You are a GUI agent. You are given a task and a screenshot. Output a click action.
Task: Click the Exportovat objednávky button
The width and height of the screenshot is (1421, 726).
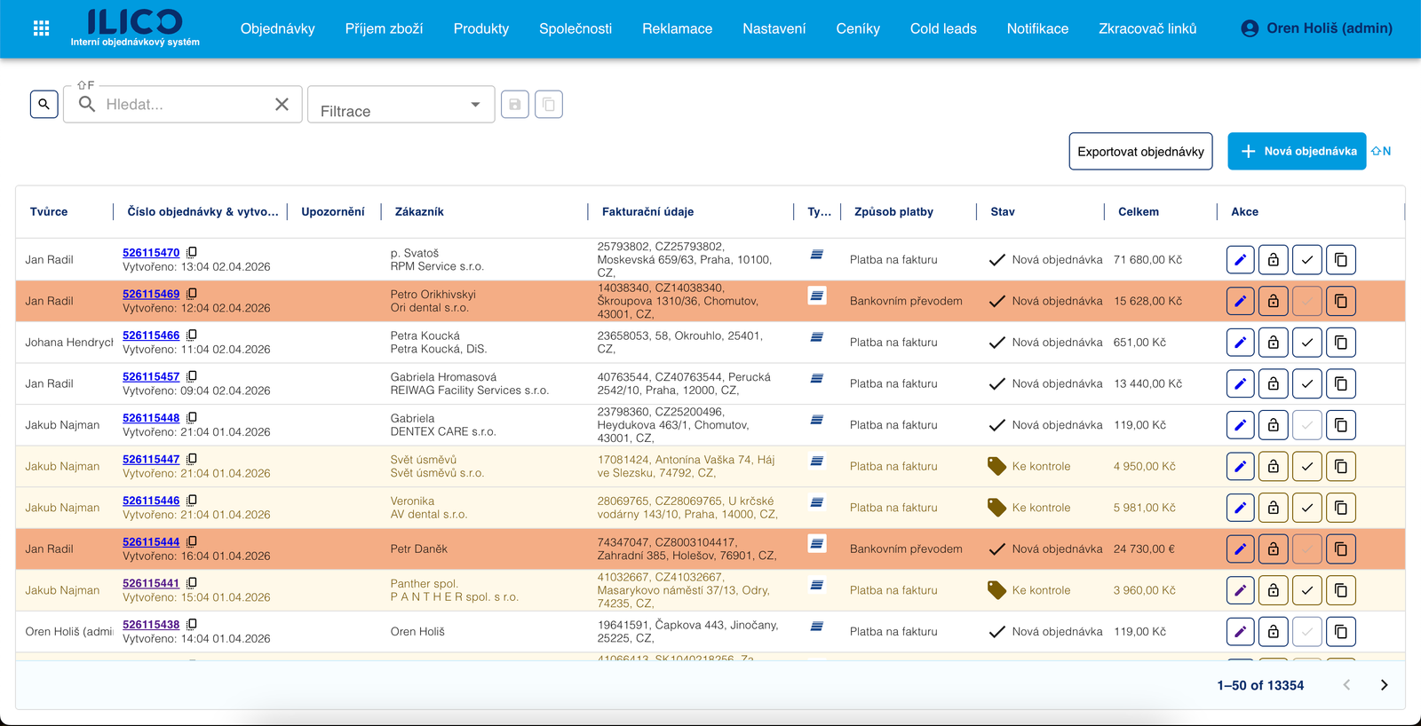coord(1140,152)
